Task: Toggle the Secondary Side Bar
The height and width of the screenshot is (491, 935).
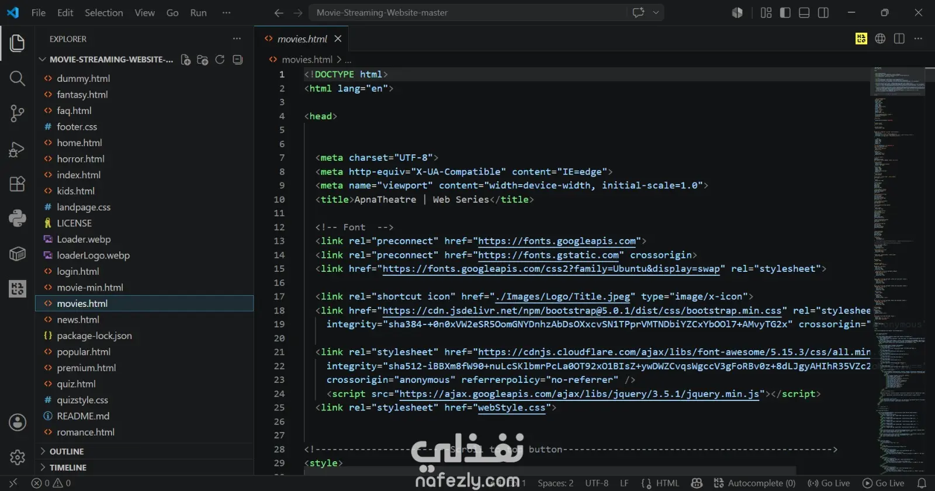Action: pyautogui.click(x=823, y=13)
